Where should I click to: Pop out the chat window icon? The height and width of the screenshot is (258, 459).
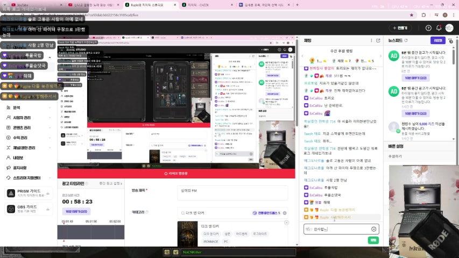pos(378,40)
